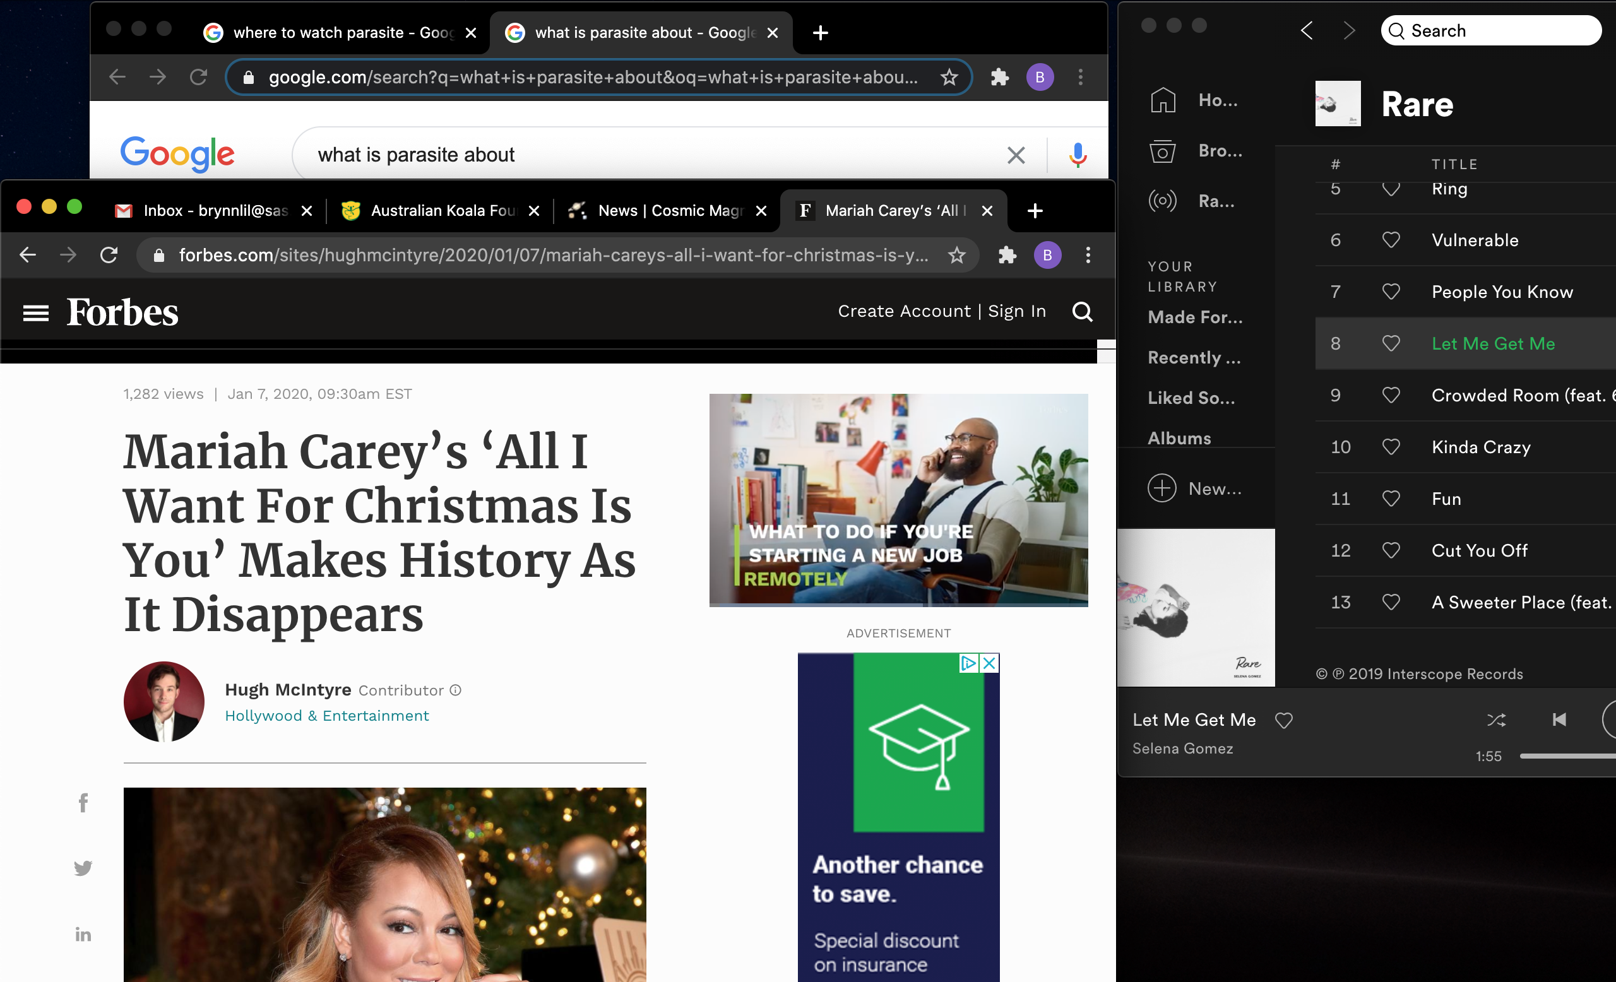The width and height of the screenshot is (1616, 982).
Task: Toggle shuffle in Spotify player
Action: [1496, 721]
